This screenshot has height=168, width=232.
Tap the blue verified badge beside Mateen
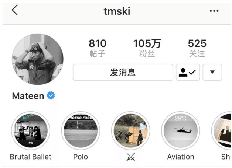point(51,95)
